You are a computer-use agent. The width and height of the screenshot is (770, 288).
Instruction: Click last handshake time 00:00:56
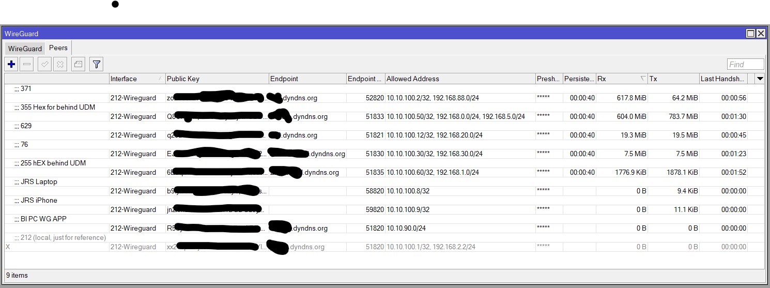coord(734,98)
